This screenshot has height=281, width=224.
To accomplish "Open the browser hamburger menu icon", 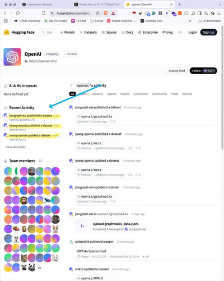I will point(219,13).
